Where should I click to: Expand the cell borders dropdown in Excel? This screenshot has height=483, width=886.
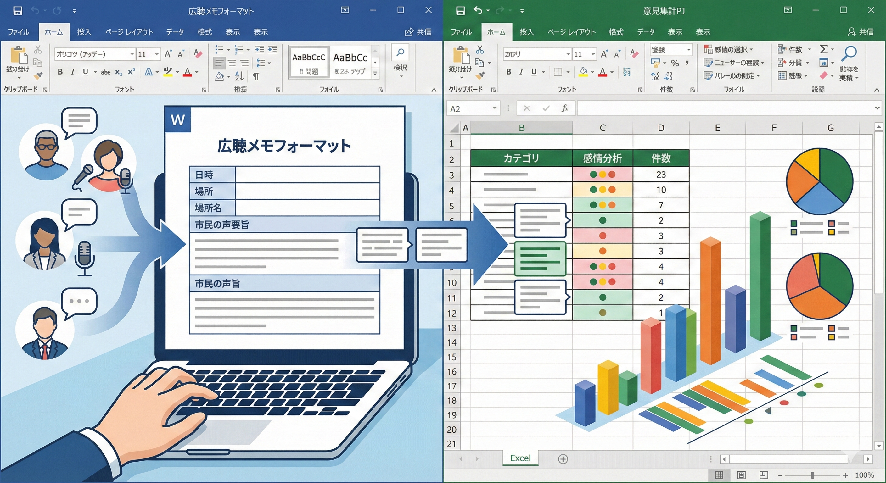click(568, 73)
